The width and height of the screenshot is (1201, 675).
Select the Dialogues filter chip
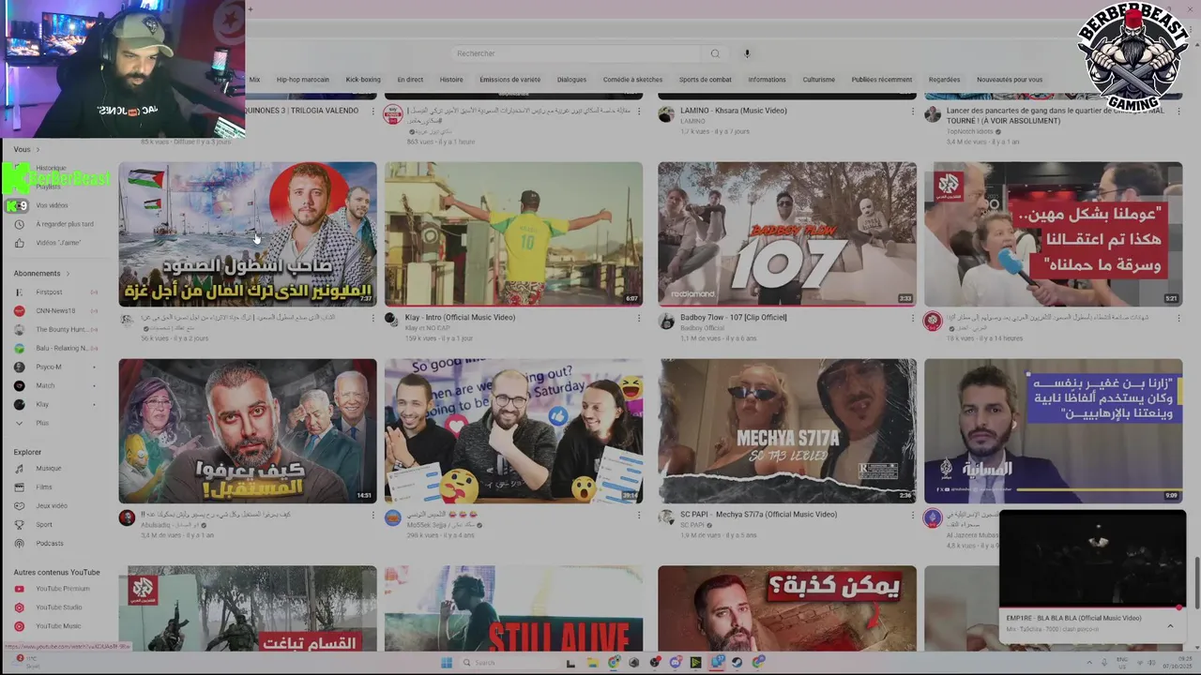point(571,80)
